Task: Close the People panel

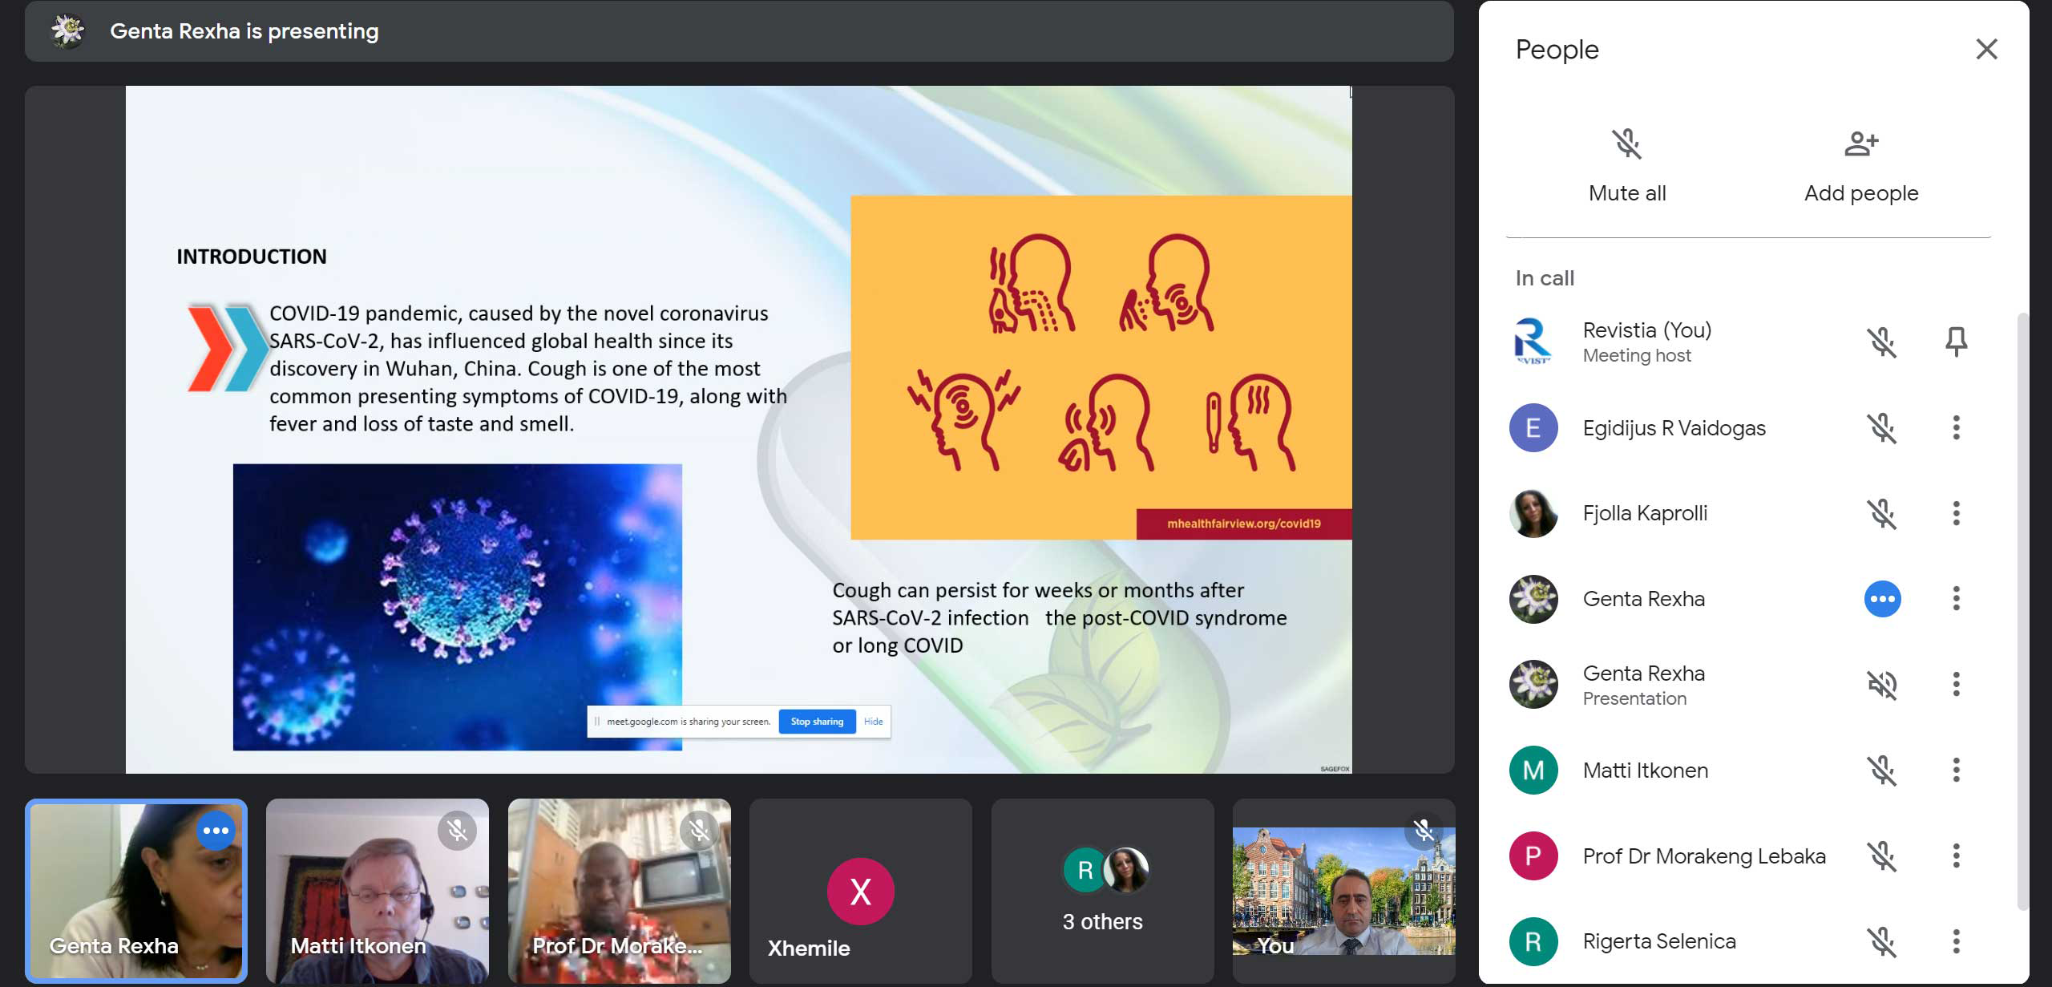Action: 1986,49
